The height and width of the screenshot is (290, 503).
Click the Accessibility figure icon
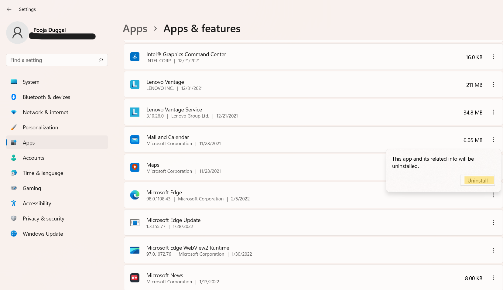point(14,203)
